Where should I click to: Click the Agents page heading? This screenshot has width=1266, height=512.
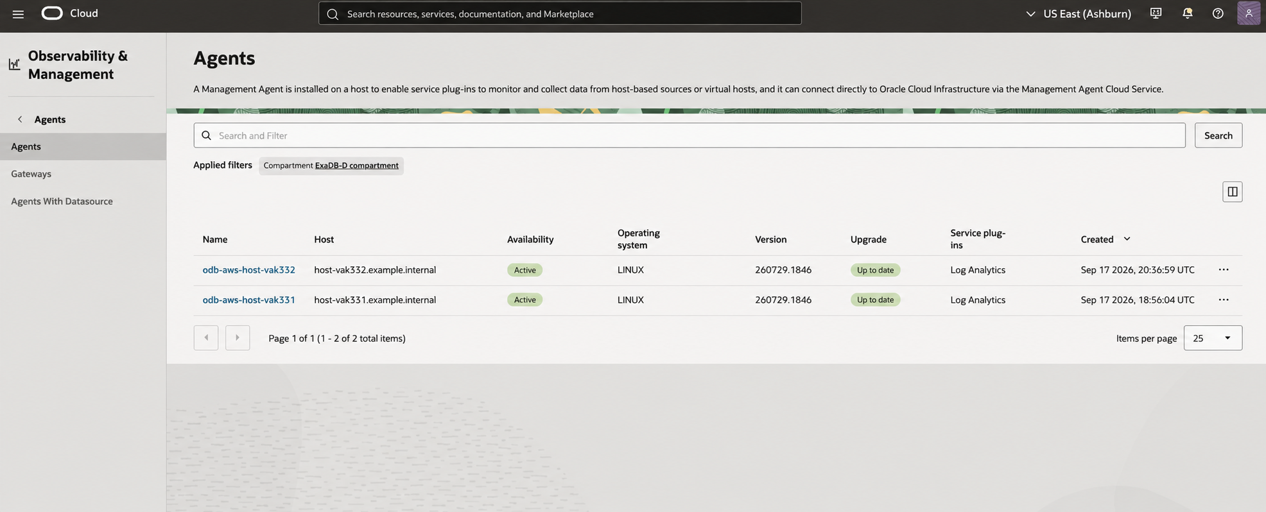click(224, 58)
